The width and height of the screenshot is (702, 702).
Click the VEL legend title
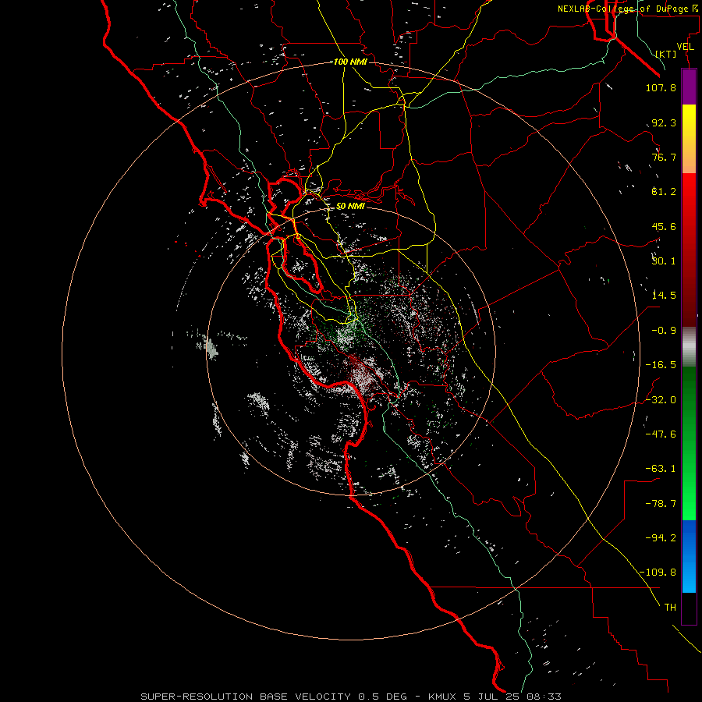pyautogui.click(x=686, y=47)
